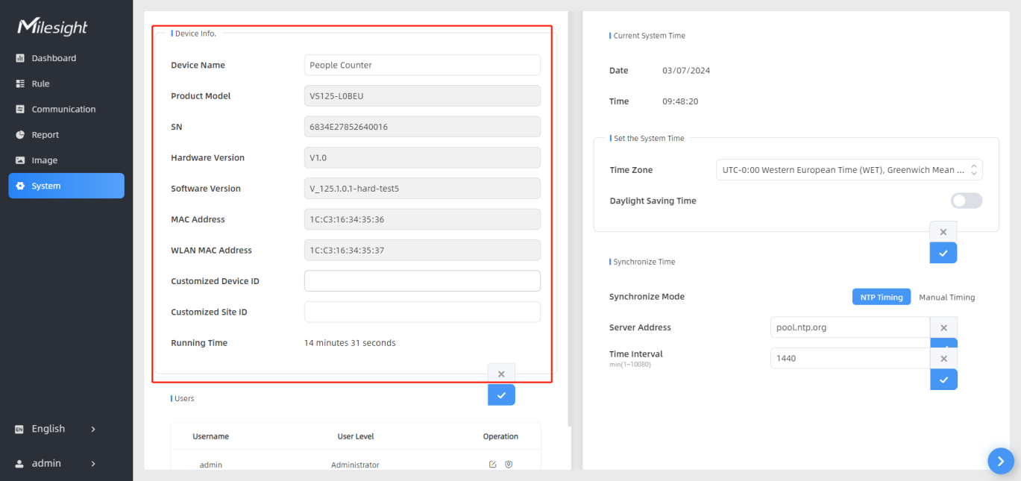Confirm Time Zone settings with blue checkmark
This screenshot has height=481, width=1021.
tap(943, 253)
